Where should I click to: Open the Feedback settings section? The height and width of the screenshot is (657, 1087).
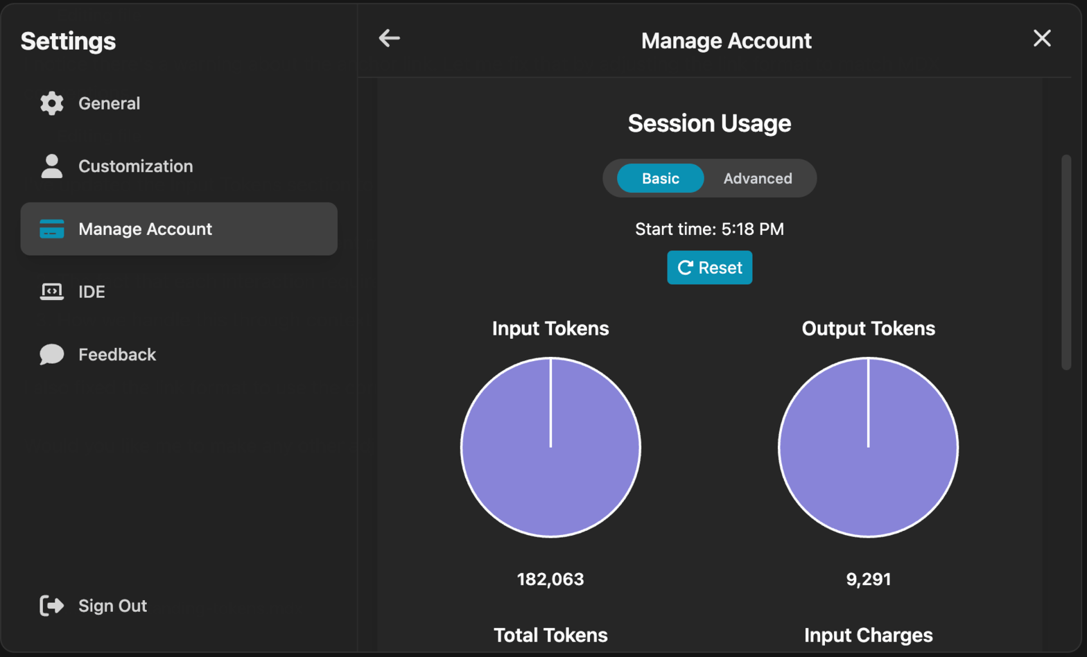click(x=117, y=355)
